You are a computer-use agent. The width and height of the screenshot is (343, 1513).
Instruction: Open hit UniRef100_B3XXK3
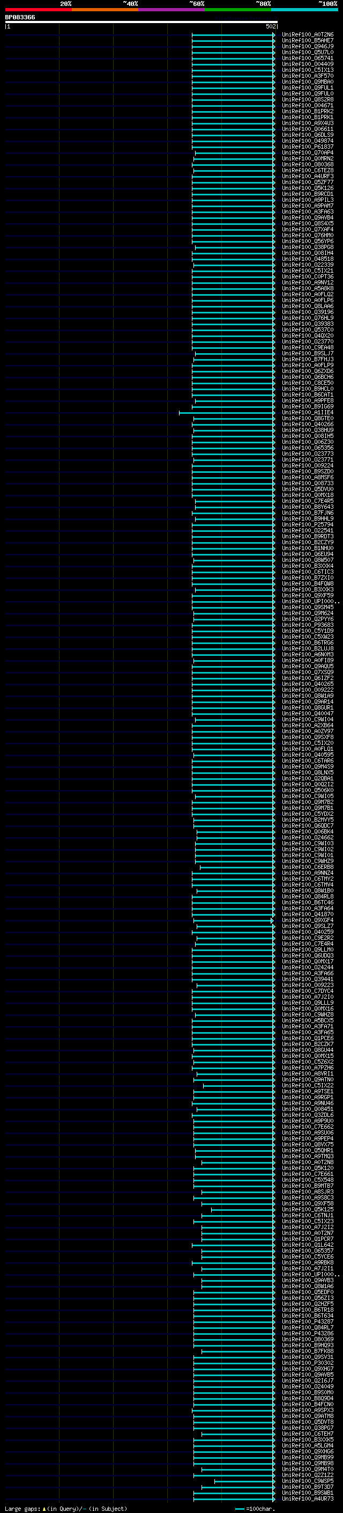pyautogui.click(x=308, y=589)
